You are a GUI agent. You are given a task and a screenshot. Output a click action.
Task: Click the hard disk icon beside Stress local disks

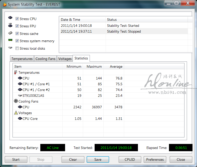click(x=10, y=47)
